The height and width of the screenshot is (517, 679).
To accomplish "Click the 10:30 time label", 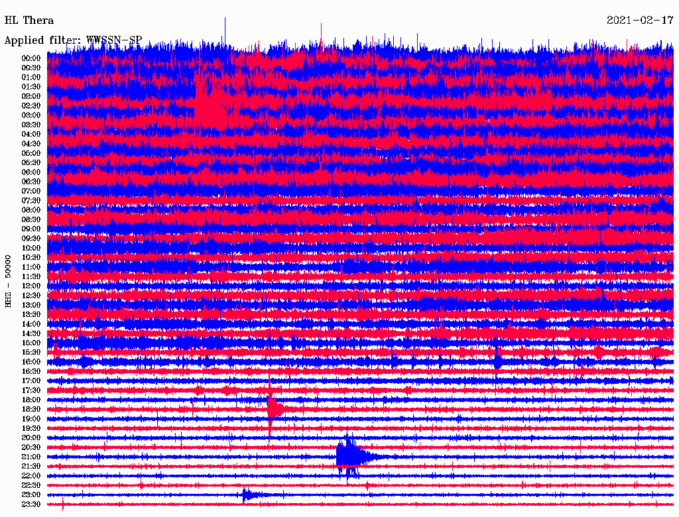I will pos(31,258).
